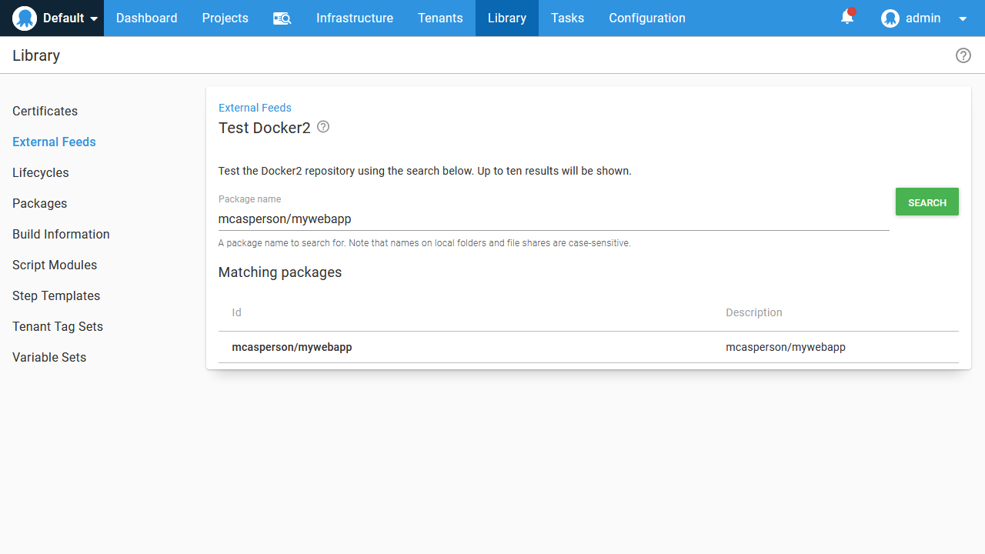Open the Configuration menu
Image resolution: width=985 pixels, height=554 pixels.
[x=646, y=18]
